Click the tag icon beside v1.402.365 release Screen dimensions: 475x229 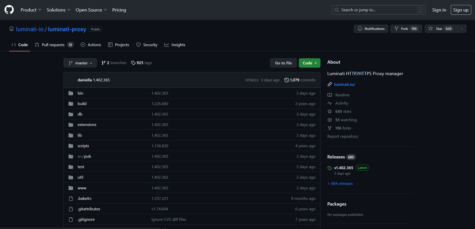pyautogui.click(x=330, y=168)
